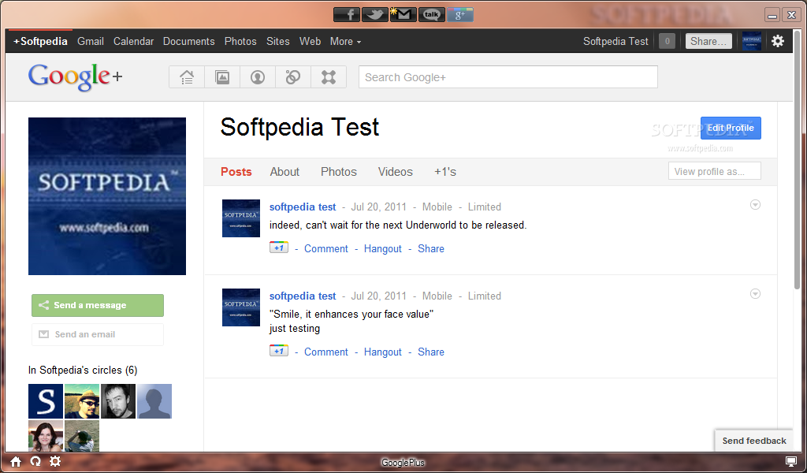Open Documents from the top bar
This screenshot has width=807, height=473.
coord(189,41)
